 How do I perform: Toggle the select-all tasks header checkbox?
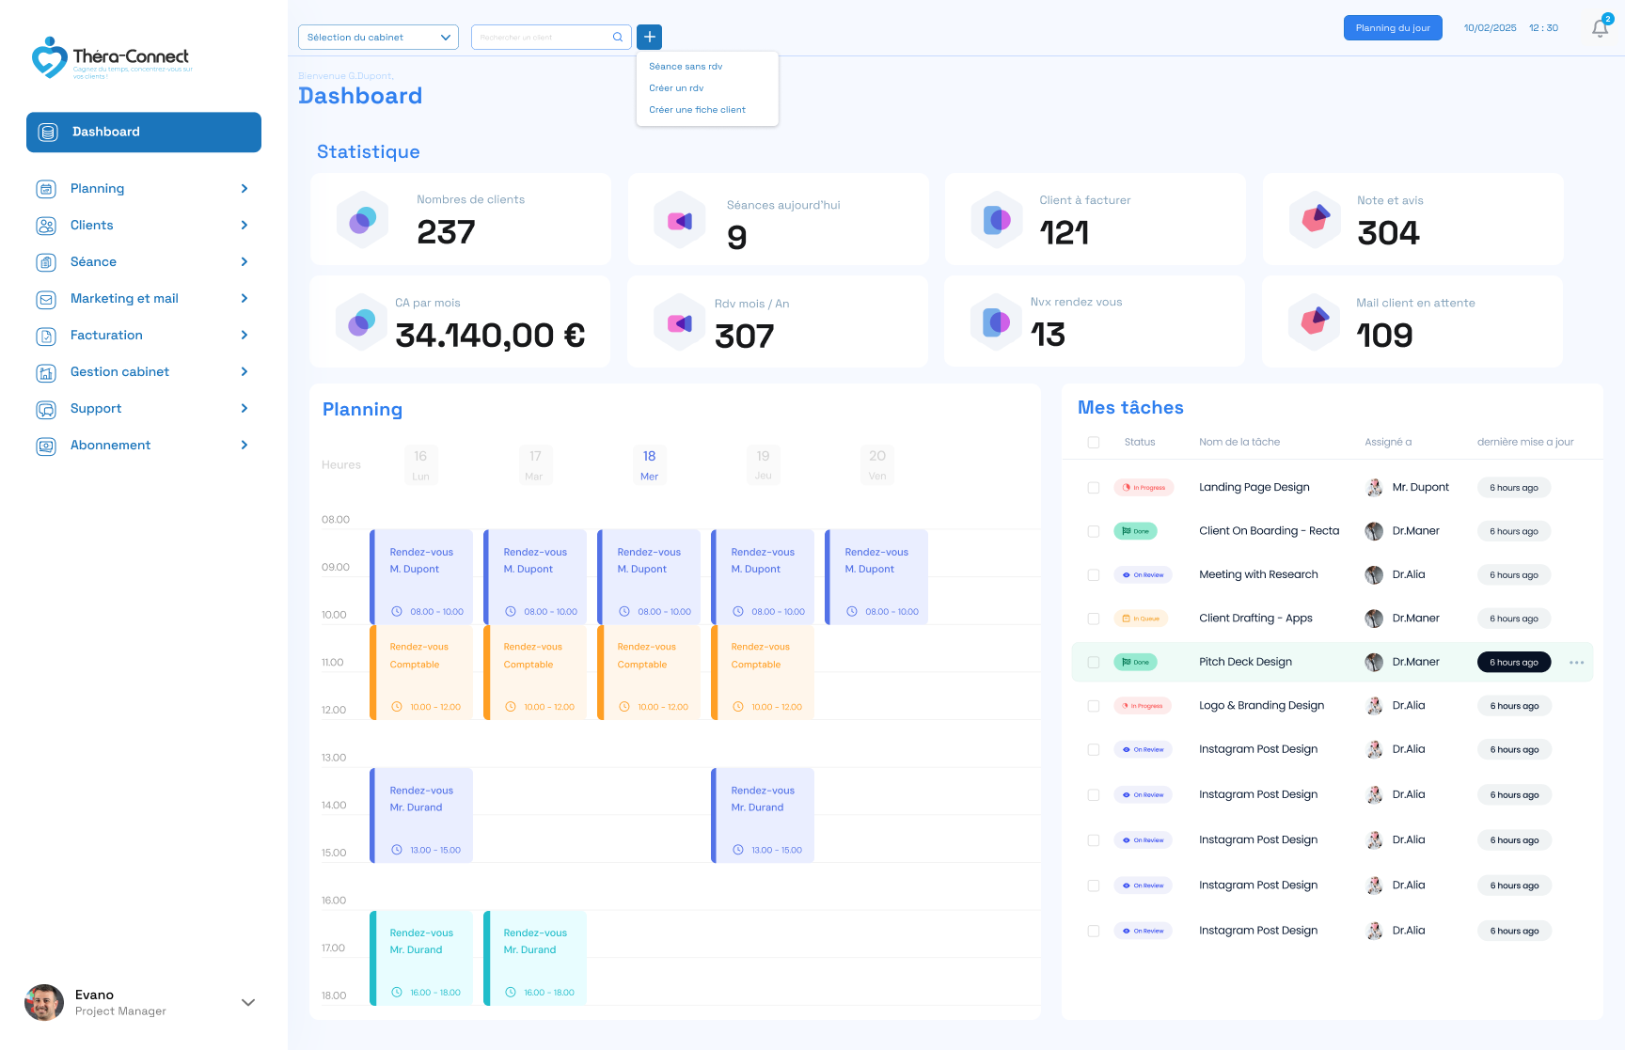(x=1093, y=442)
